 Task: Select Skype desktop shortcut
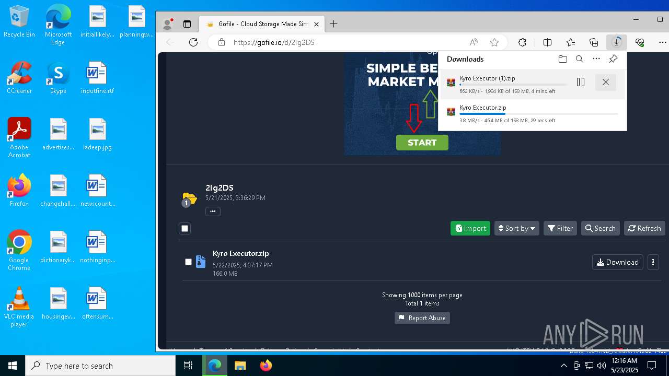pos(58,78)
